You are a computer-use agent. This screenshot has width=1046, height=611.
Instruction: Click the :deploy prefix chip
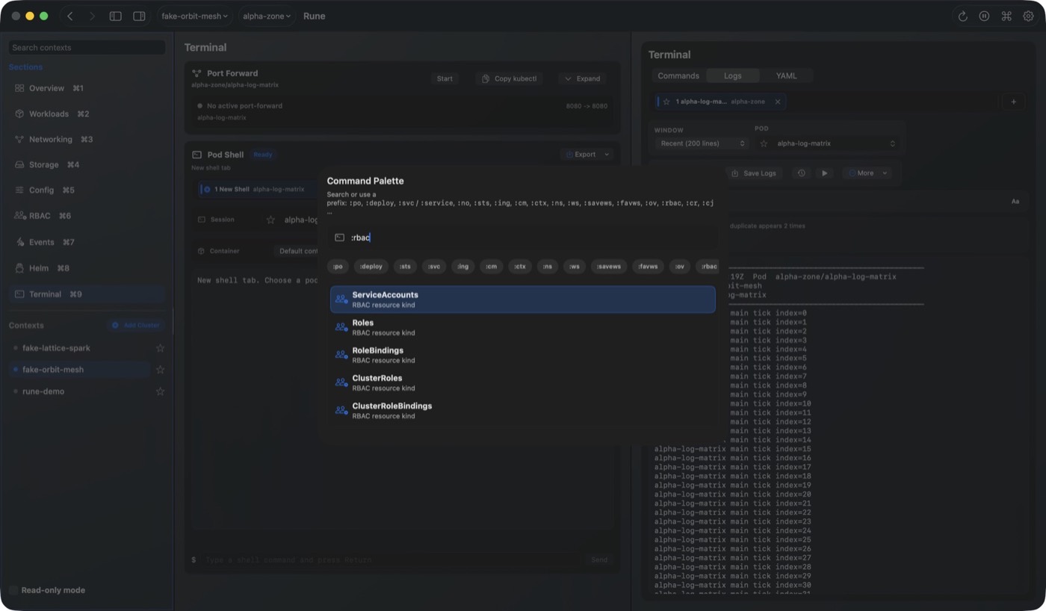(371, 267)
